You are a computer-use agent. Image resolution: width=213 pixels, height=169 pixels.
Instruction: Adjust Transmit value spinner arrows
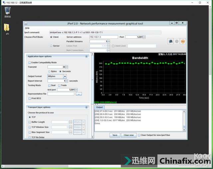[x=67, y=67]
